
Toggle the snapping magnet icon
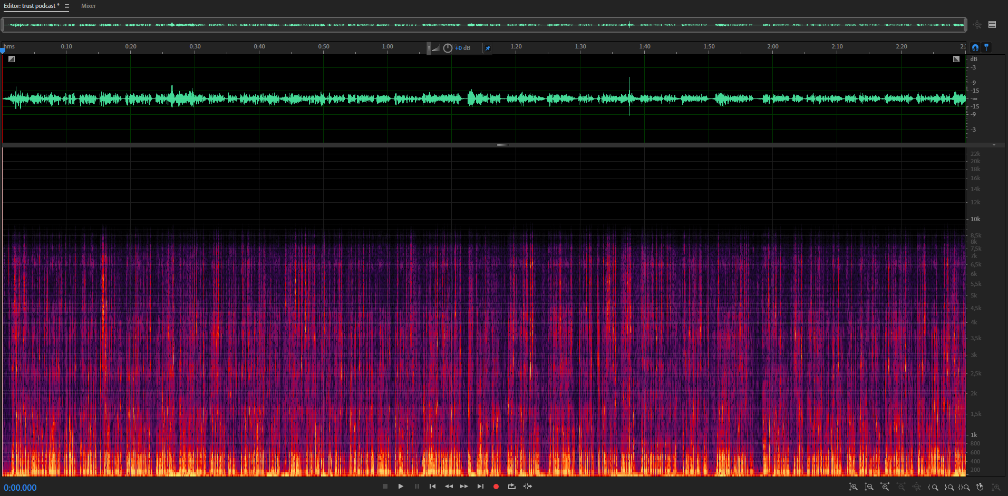[x=975, y=47]
